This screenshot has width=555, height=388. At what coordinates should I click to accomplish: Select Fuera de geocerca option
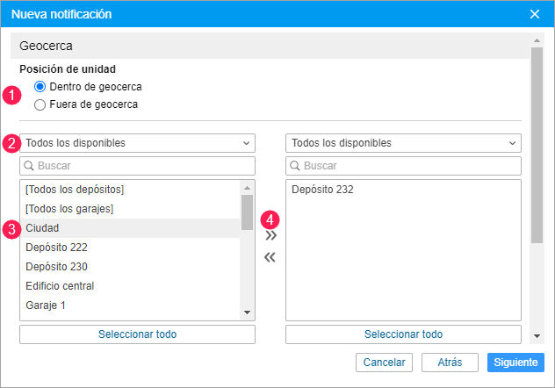click(x=40, y=104)
